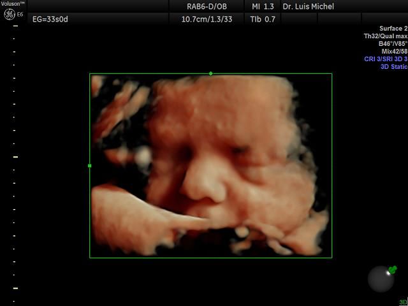The height and width of the screenshot is (306, 408).
Task: Click the baby's nose in the 3D render
Action: (x=203, y=183)
